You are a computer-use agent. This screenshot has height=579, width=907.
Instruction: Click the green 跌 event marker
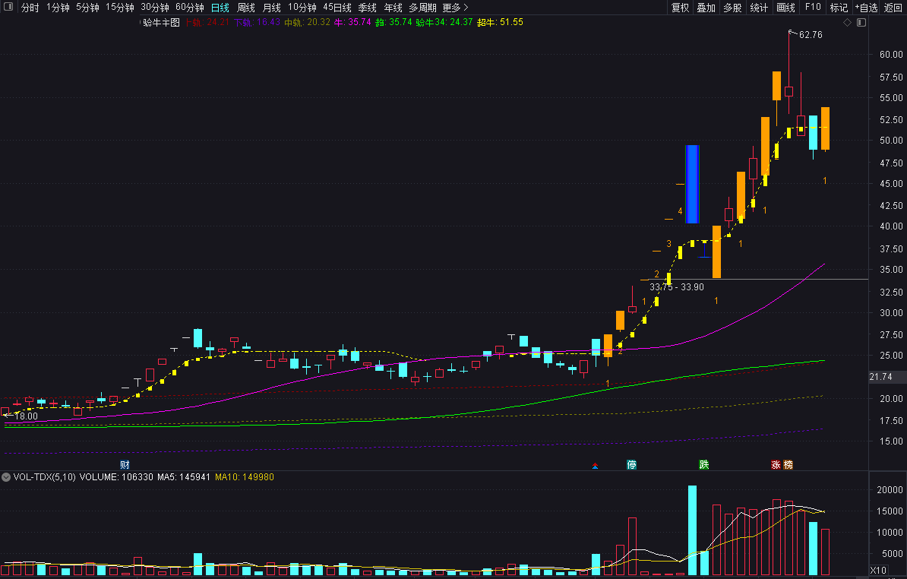tap(704, 465)
